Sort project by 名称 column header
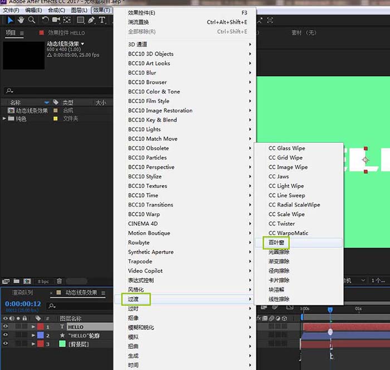This screenshot has height=370, width=390. (15, 103)
